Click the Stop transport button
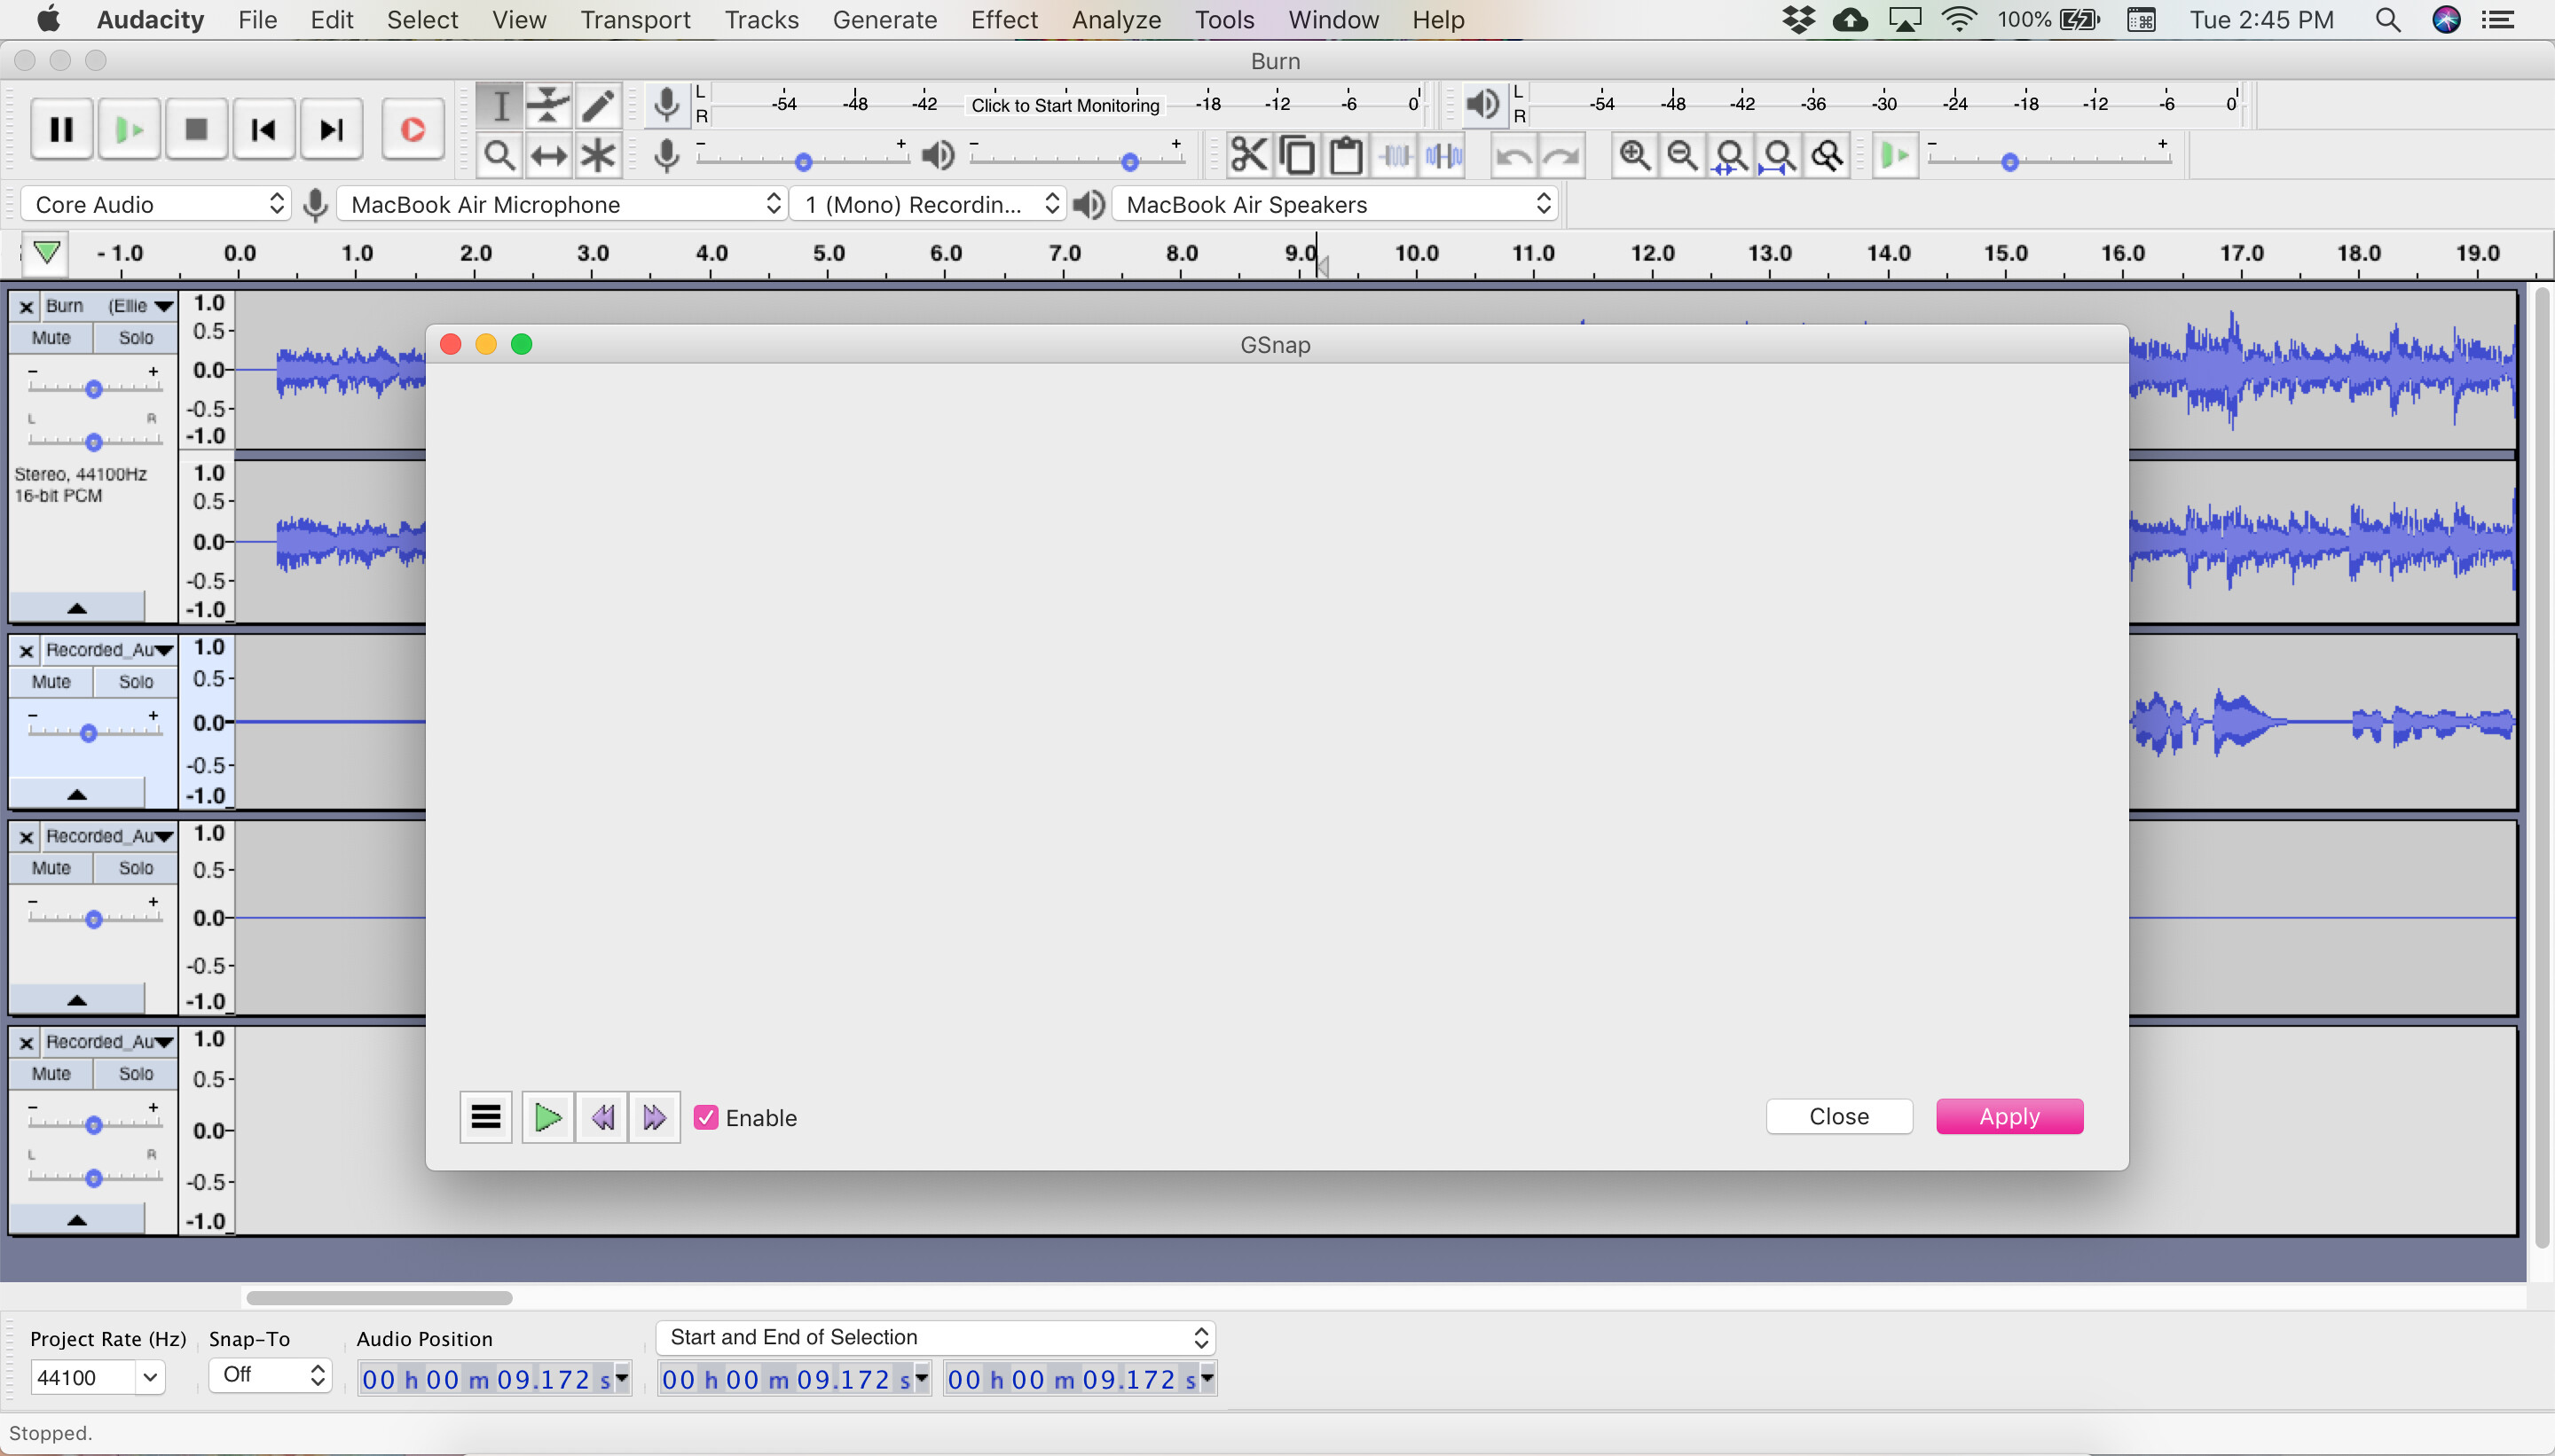This screenshot has height=1456, width=2555. [196, 129]
